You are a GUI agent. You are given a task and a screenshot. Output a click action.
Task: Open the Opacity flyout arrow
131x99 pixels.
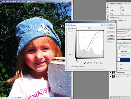130,45
